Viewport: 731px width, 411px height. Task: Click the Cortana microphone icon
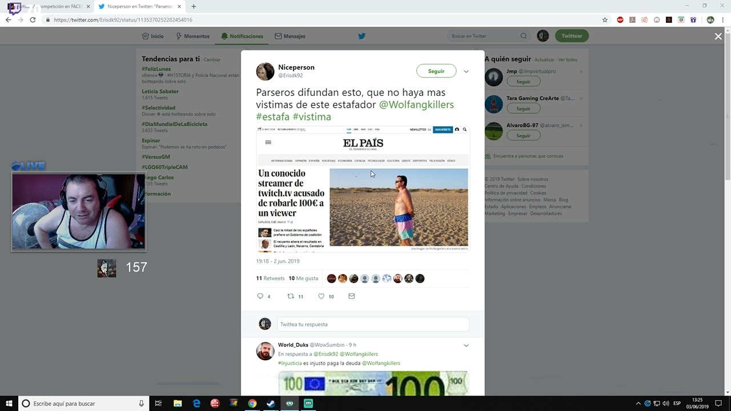[141, 404]
